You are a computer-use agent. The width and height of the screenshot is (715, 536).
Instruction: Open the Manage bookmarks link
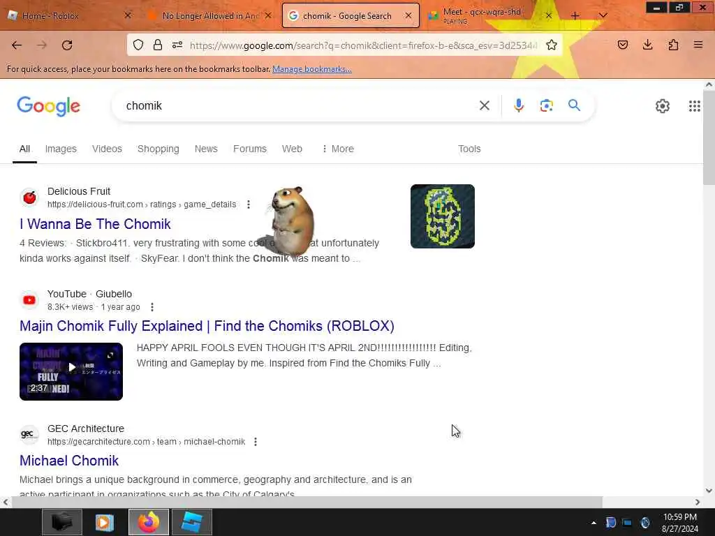click(x=312, y=69)
